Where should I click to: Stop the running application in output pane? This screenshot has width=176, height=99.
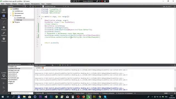(63, 65)
